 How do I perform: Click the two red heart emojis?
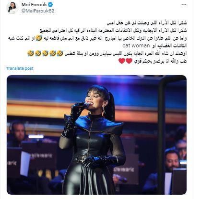(x=126, y=61)
